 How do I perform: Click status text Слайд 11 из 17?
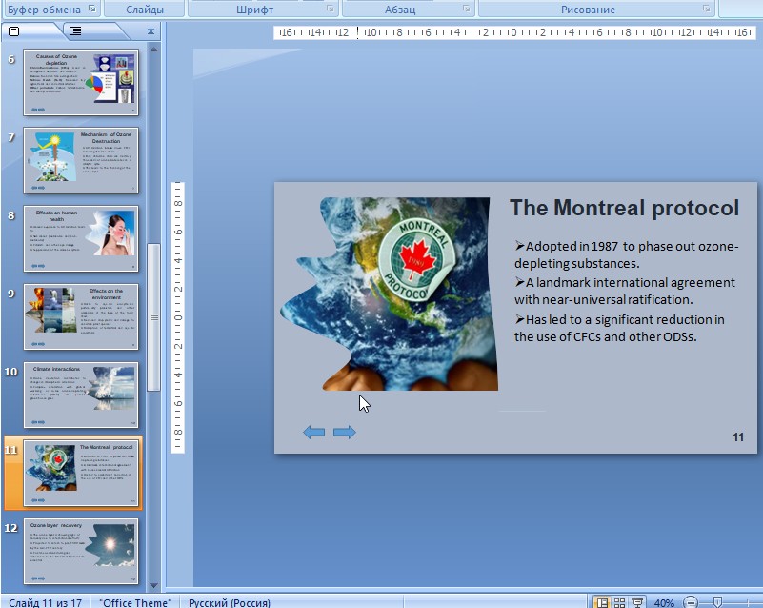point(46,602)
